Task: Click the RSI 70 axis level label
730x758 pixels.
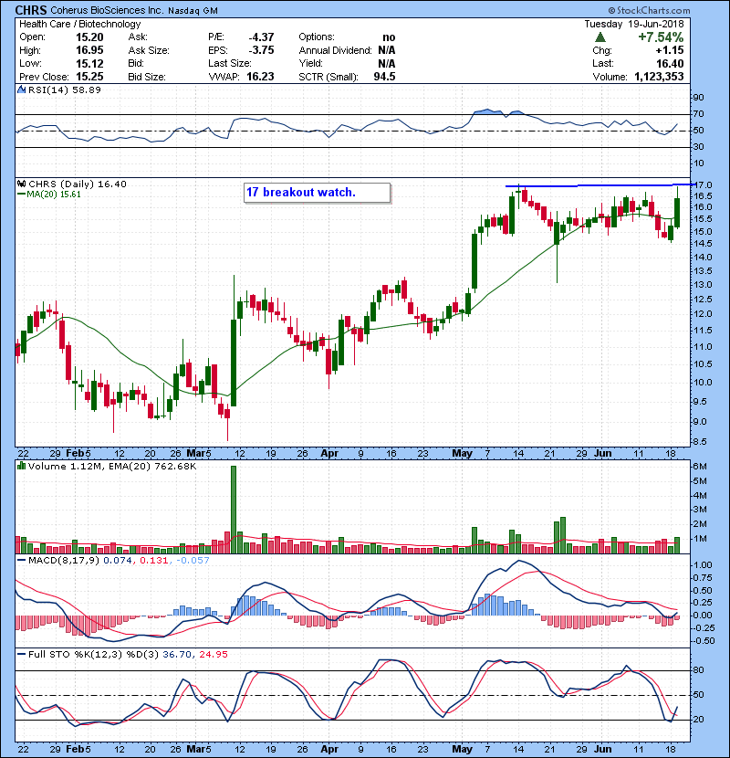Action: click(699, 114)
